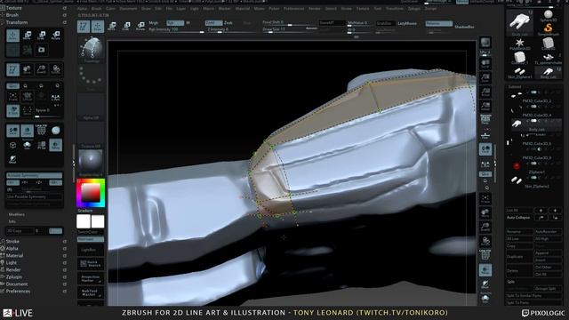Toggle the Rgb button on the top shelf
569x320 pixels.
pyautogui.click(x=175, y=23)
